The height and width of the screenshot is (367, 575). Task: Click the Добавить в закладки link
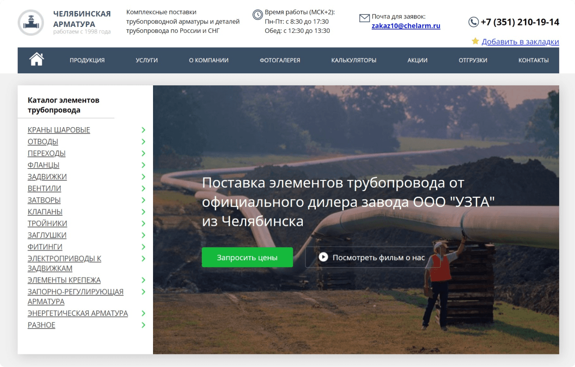(520, 42)
